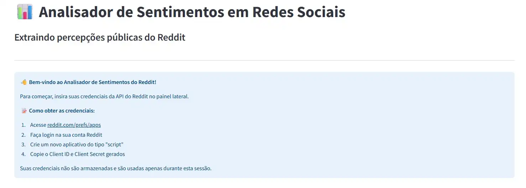526x188 pixels.
Task: Click the word Acesse in step one
Action: point(38,125)
